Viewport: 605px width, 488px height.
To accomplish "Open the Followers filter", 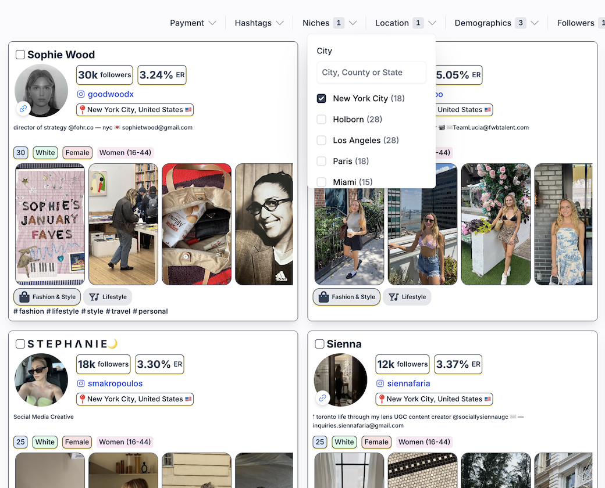I will (x=580, y=23).
